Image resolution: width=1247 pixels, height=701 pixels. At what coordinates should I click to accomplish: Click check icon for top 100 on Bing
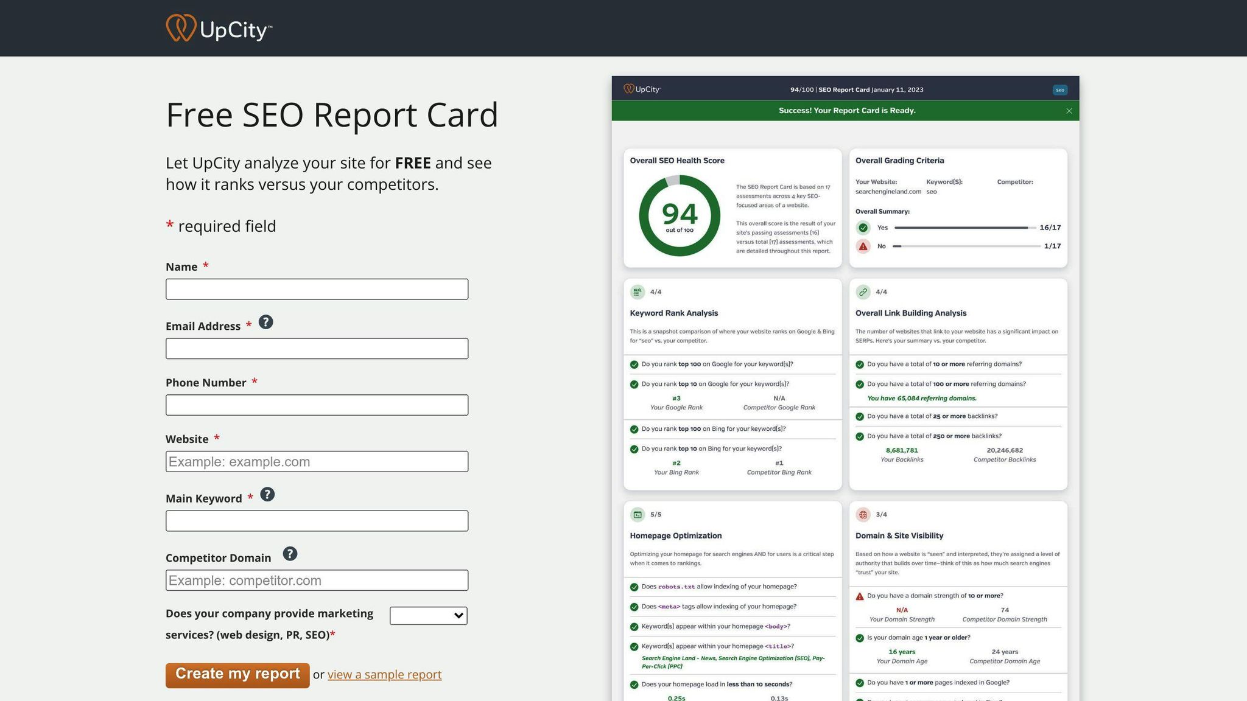coord(634,430)
